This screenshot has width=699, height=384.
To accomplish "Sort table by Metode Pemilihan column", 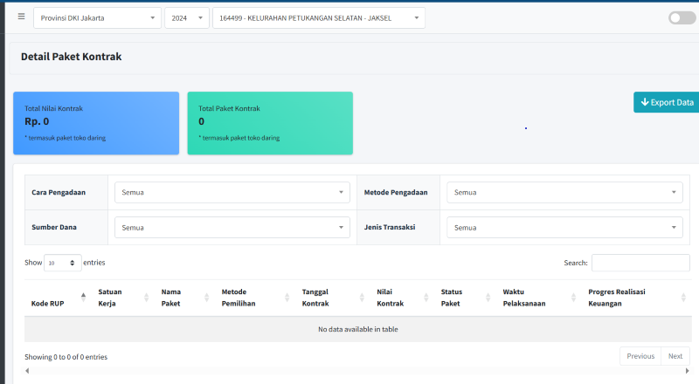I will click(254, 298).
